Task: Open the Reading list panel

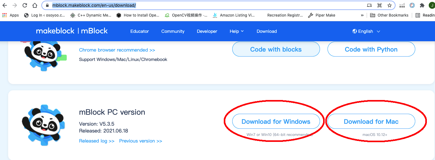Action: click(x=425, y=15)
